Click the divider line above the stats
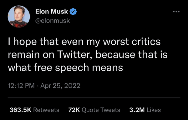This screenshot has width=188, height=120. 94,98
